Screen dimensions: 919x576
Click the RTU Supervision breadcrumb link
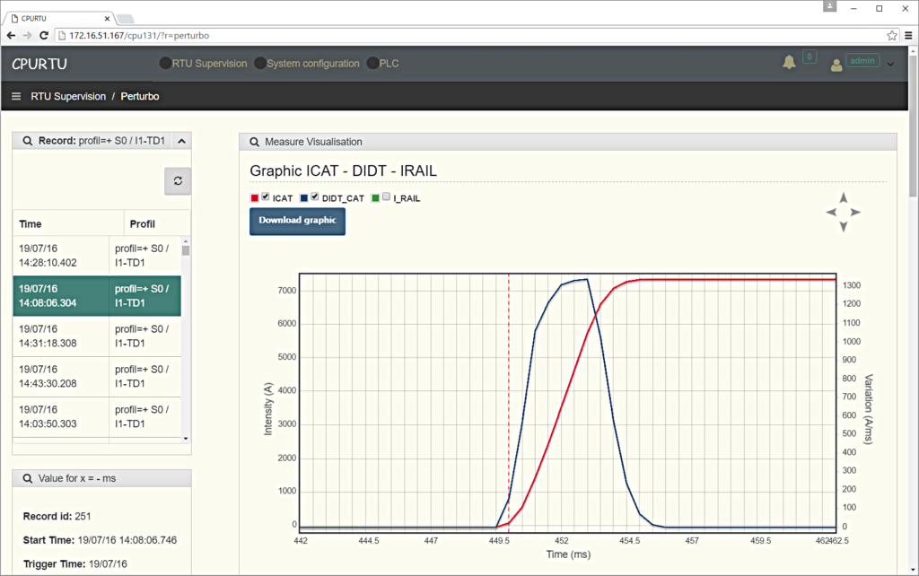(68, 96)
